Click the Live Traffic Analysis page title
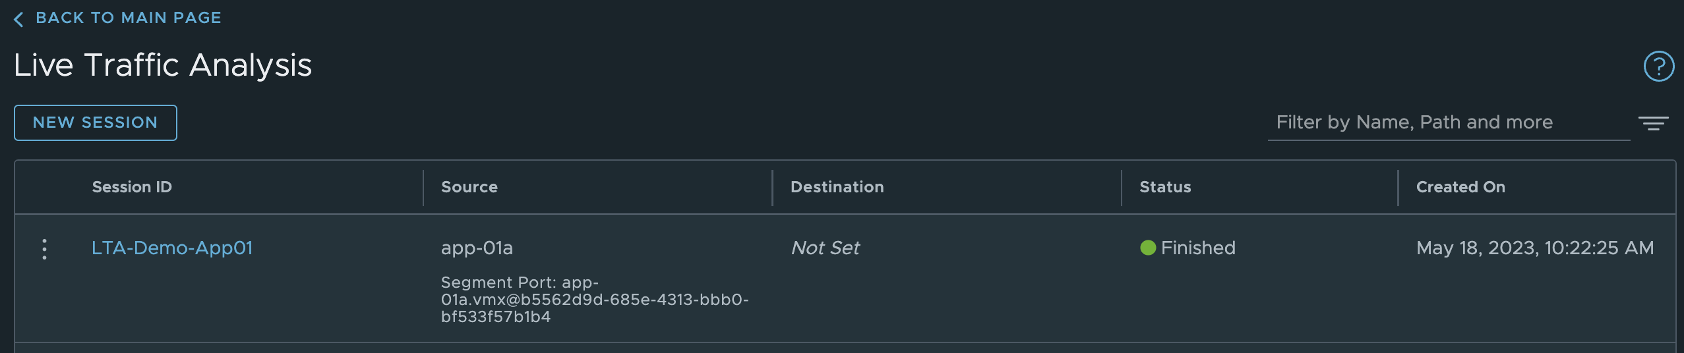The width and height of the screenshot is (1684, 353). click(x=162, y=65)
